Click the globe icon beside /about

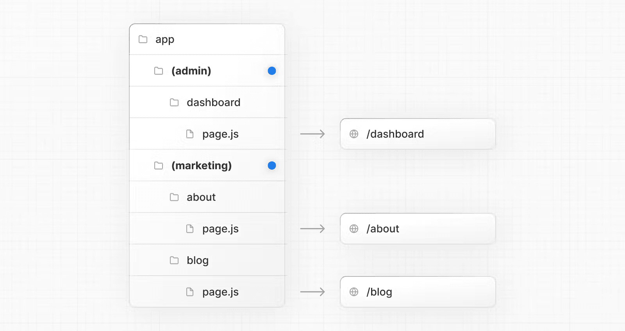[x=354, y=229]
